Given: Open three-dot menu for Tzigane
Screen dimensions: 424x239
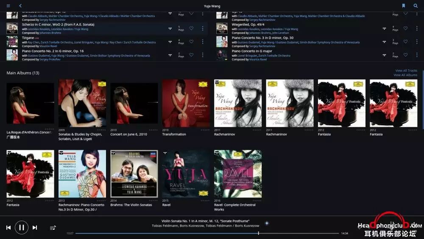Looking at the screenshot, I should click(x=203, y=42).
